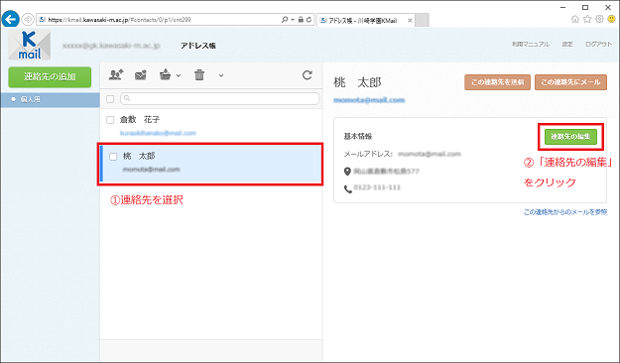Open the address bar dropdown arrow
The width and height of the screenshot is (620, 363).
(x=293, y=20)
